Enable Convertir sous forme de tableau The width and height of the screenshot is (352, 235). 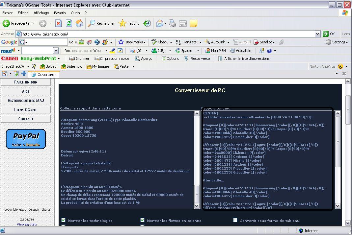pyautogui.click(x=235, y=220)
